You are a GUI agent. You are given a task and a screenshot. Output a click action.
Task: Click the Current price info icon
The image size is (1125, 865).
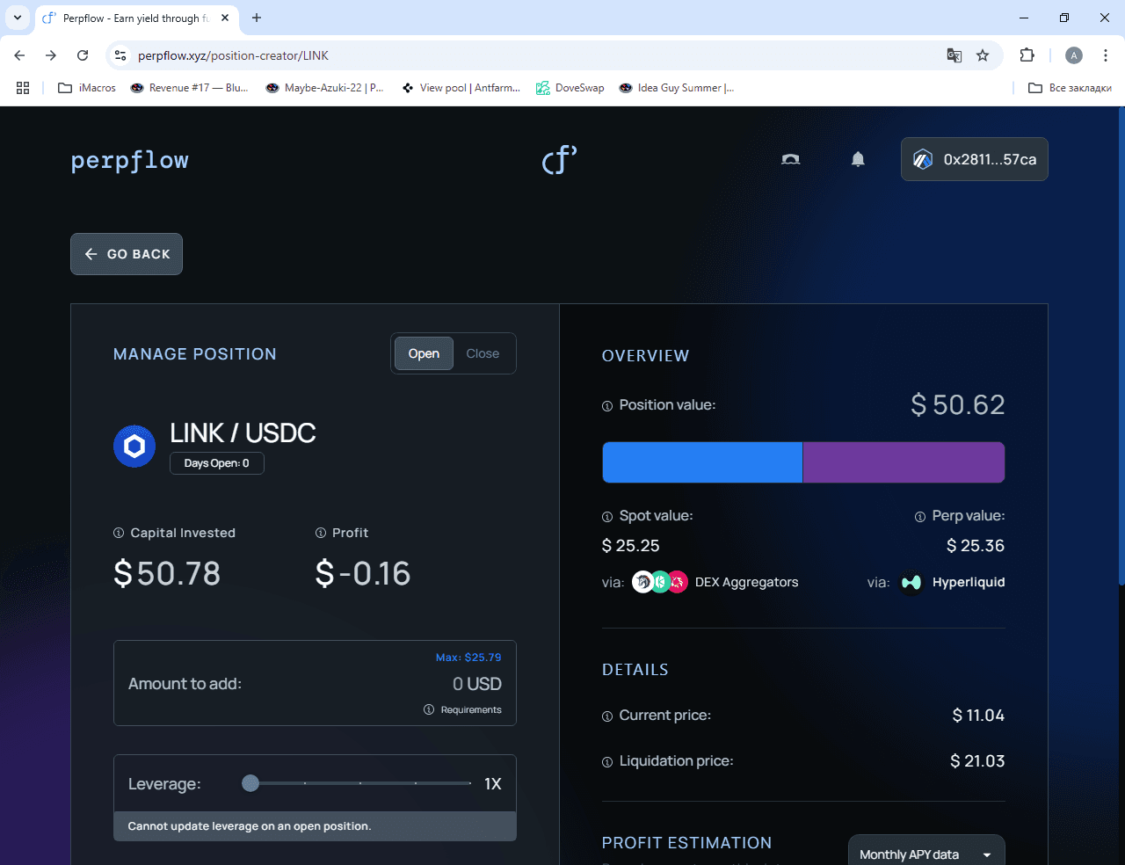pyautogui.click(x=606, y=716)
